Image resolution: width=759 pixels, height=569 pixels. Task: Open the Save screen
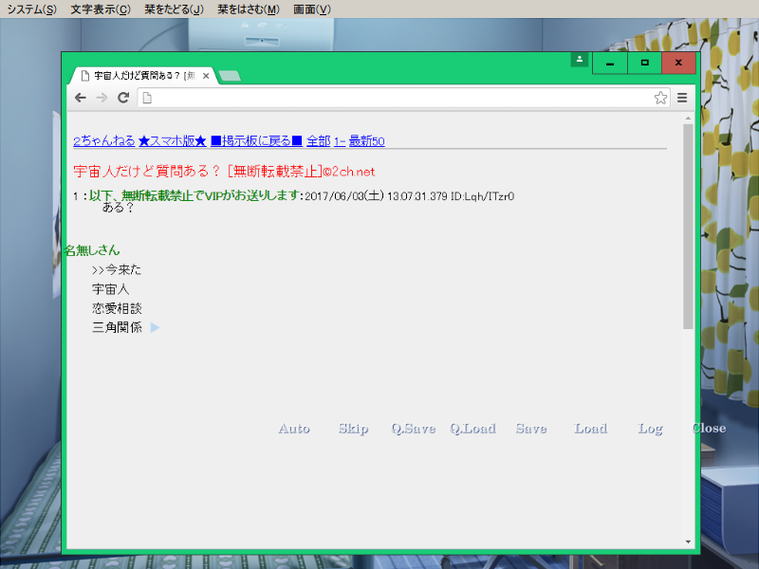[531, 429]
